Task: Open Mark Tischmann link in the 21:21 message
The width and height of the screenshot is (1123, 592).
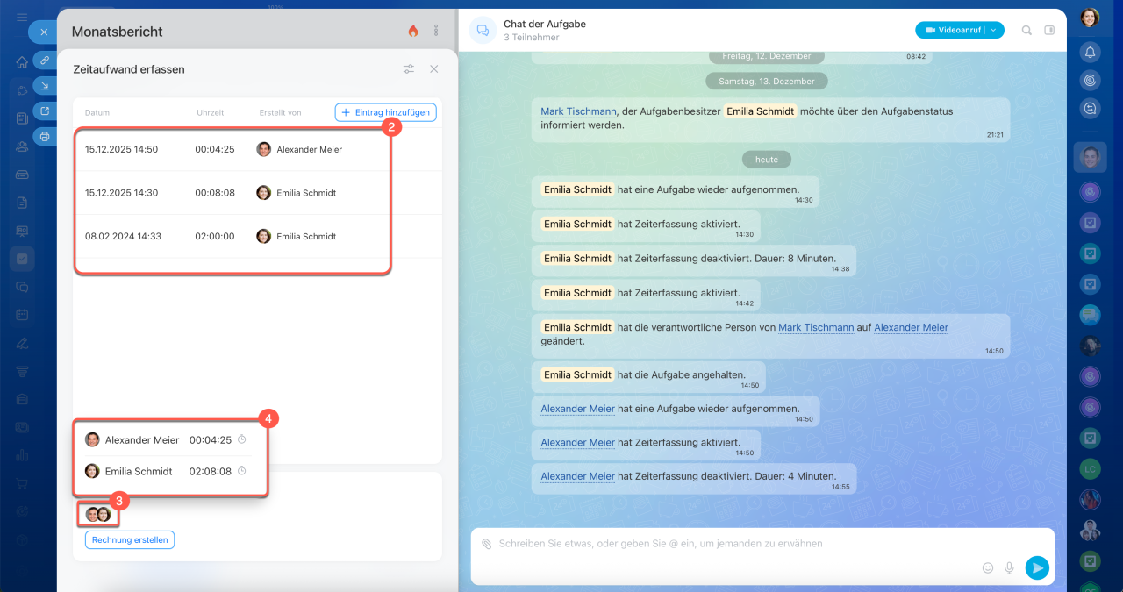Action: pyautogui.click(x=578, y=111)
